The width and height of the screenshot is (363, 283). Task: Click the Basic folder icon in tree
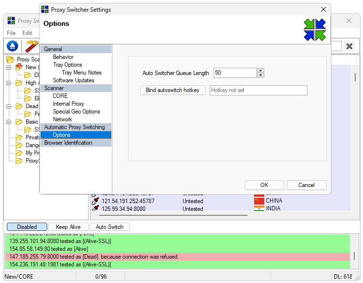19,122
